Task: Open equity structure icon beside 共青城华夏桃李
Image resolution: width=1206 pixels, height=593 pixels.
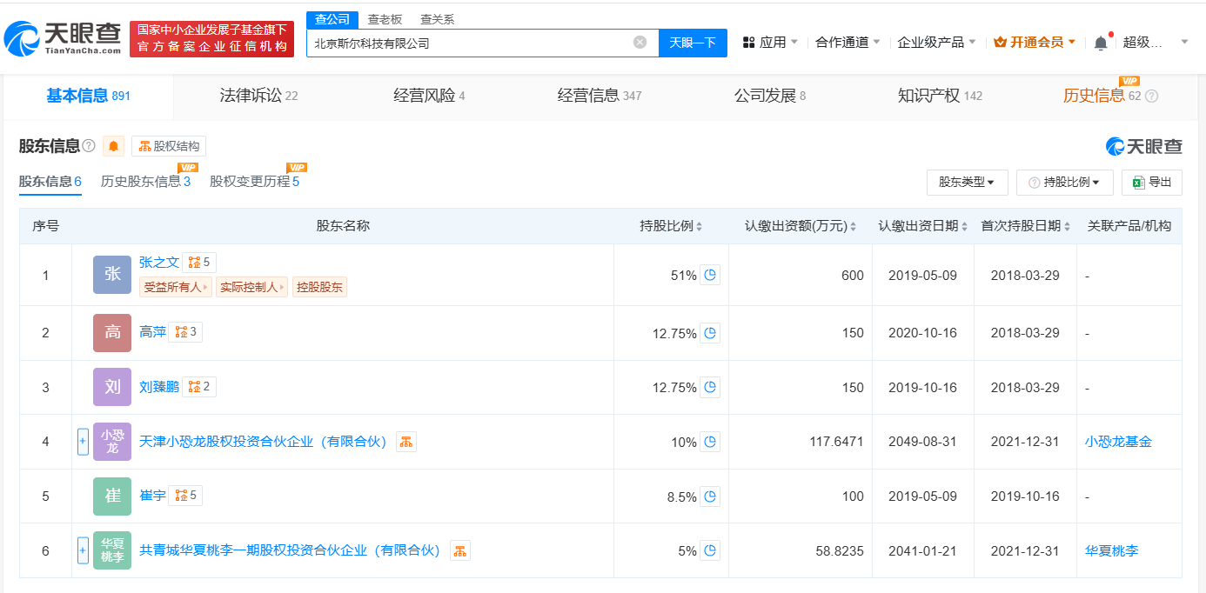Action: click(x=460, y=550)
